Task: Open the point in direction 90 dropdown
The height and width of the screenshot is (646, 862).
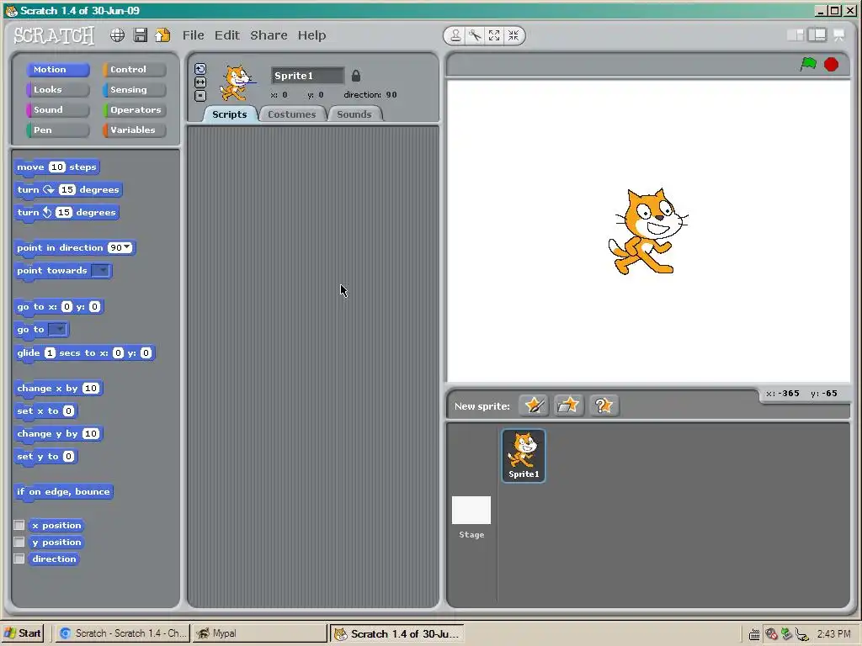Action: point(128,247)
